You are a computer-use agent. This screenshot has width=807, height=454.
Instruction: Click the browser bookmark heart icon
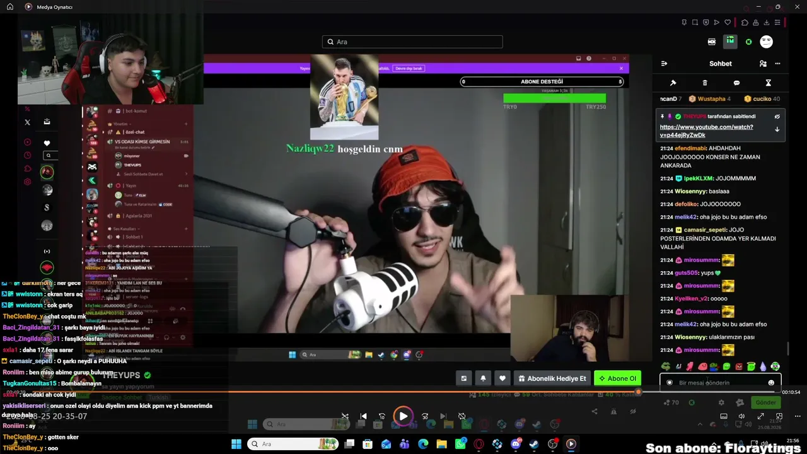(728, 23)
